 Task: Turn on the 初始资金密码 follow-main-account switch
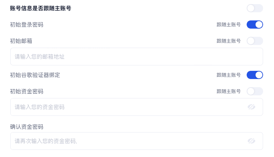[255, 91]
